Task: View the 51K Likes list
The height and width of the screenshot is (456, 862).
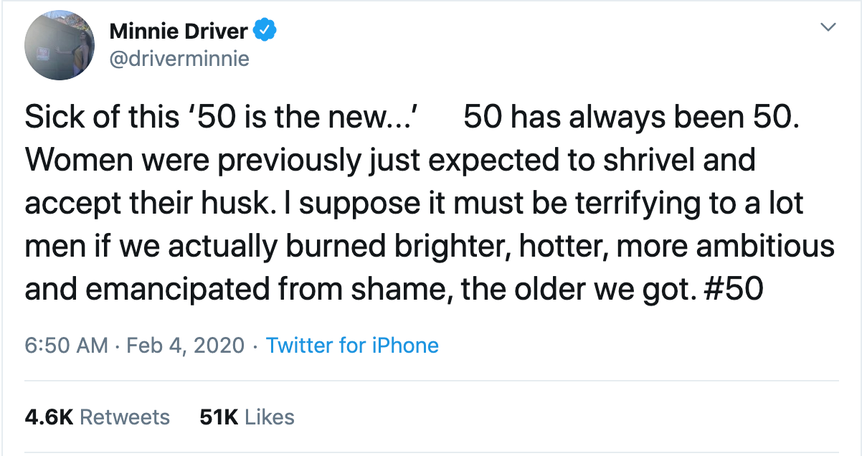Action: pyautogui.click(x=247, y=417)
